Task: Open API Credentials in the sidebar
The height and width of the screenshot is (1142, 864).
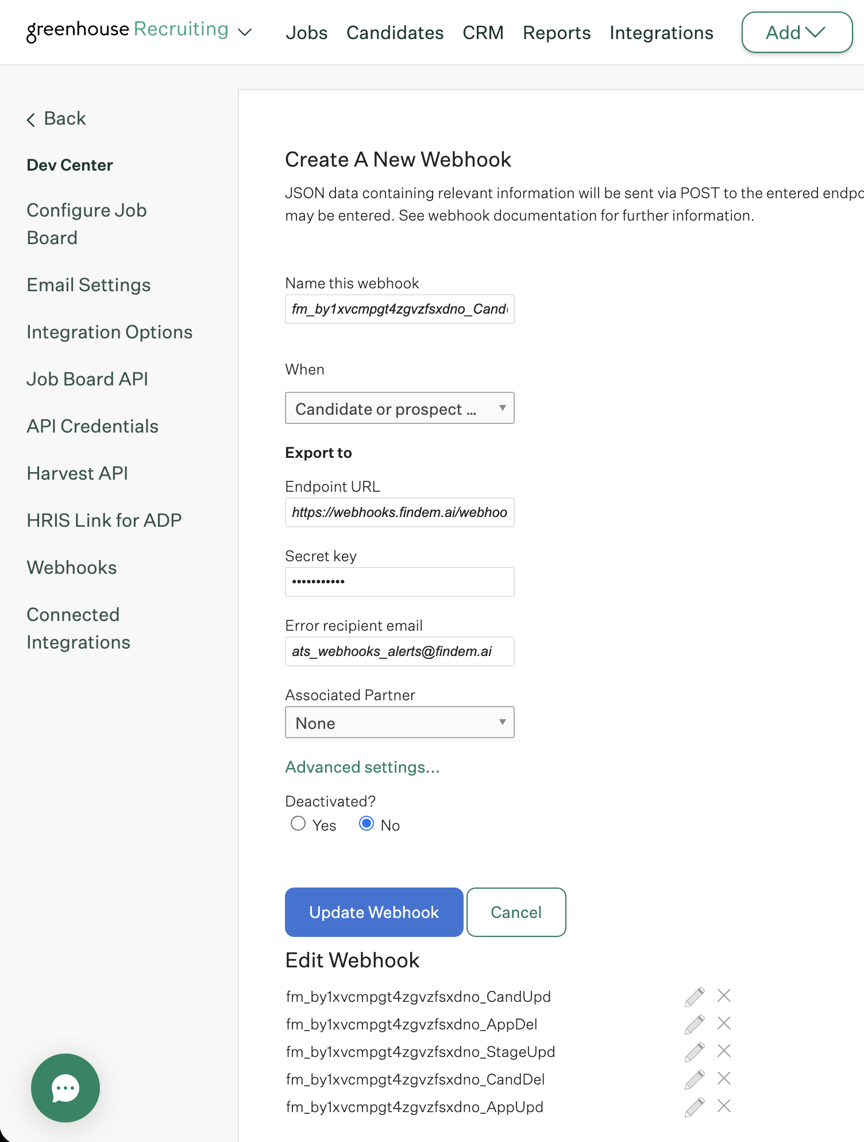Action: [92, 426]
